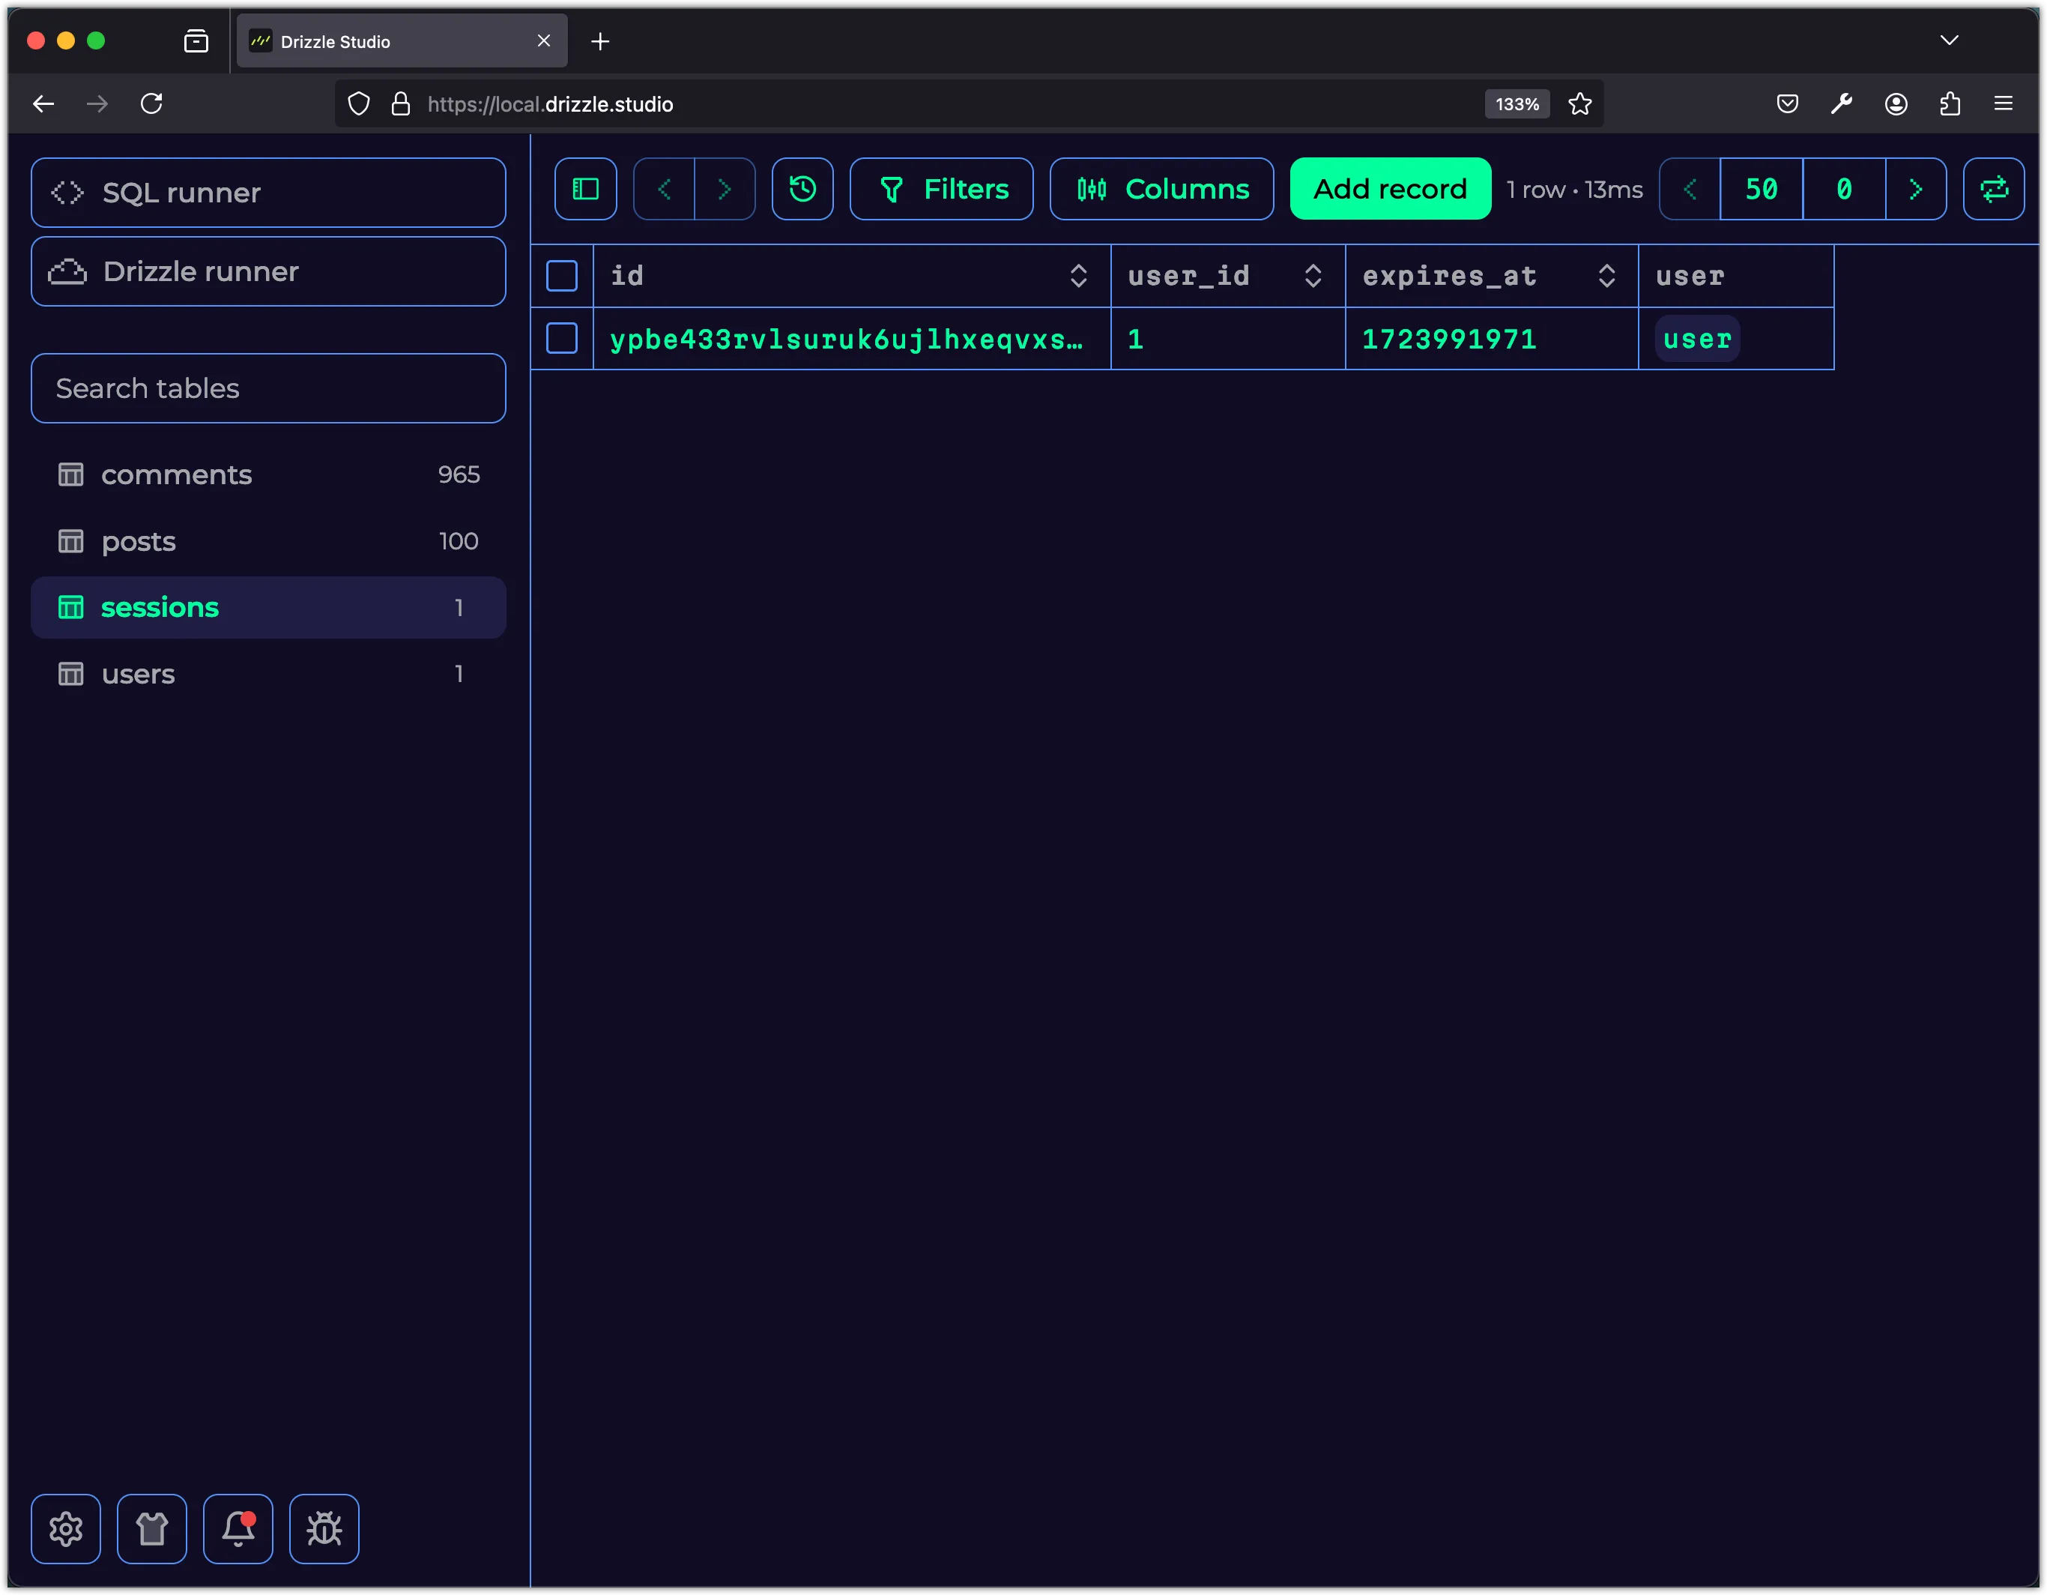
Task: Click the browser forward arrow
Action: [x=97, y=103]
